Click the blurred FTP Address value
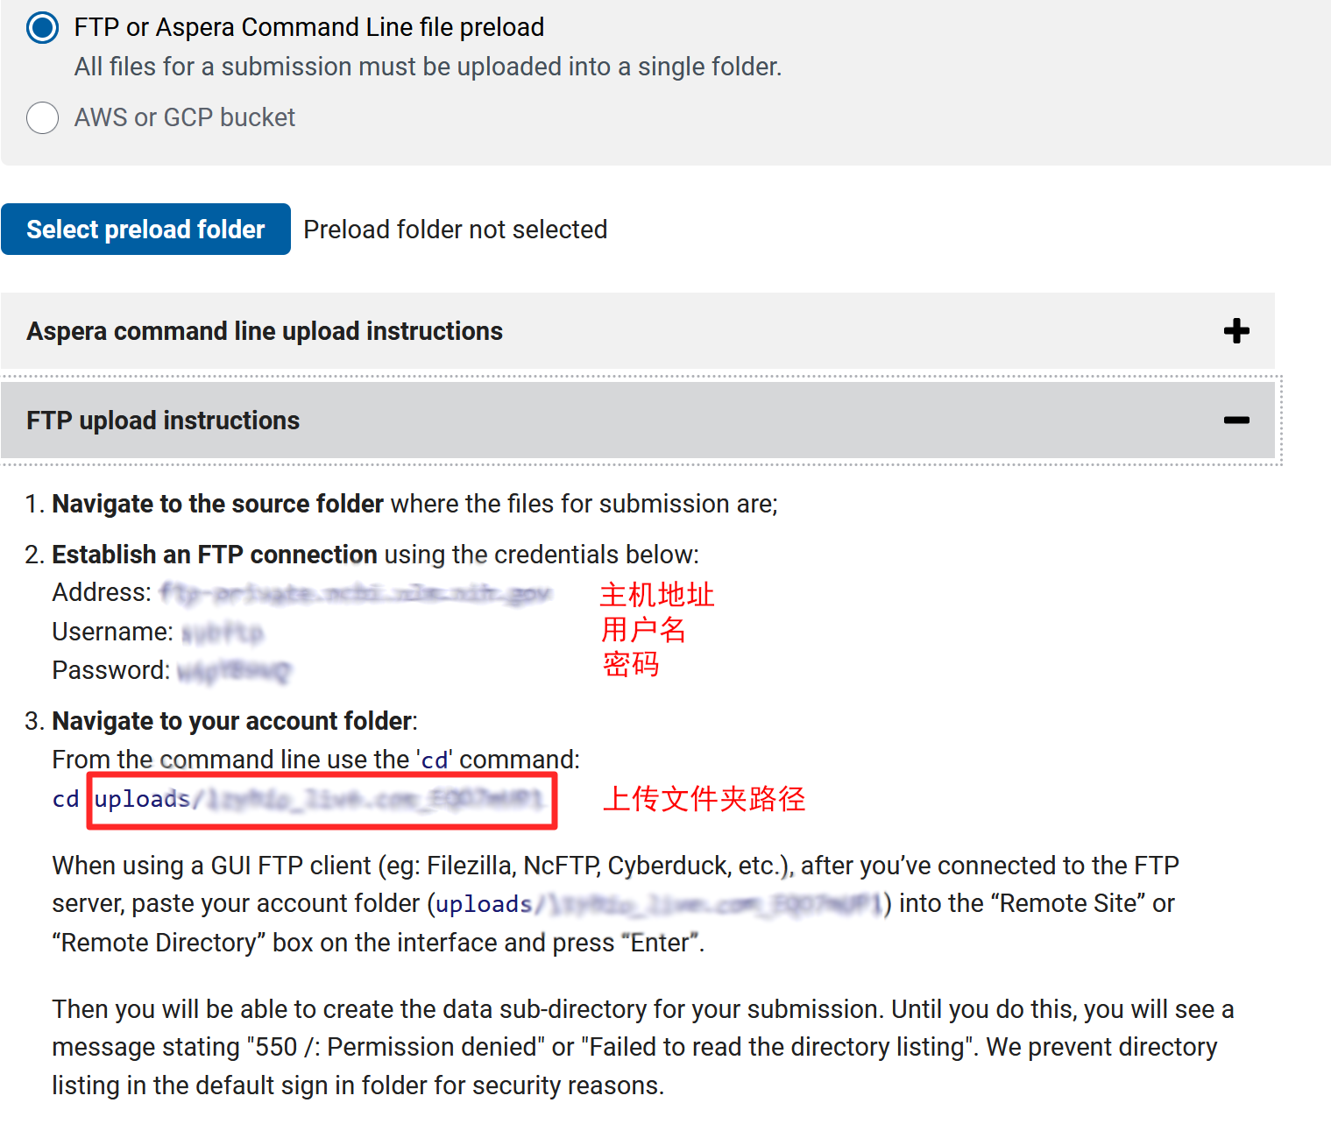Viewport: 1331px width, 1131px height. (355, 593)
